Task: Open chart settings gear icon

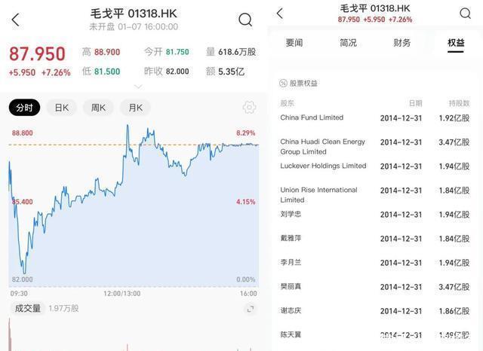Action: click(249, 108)
